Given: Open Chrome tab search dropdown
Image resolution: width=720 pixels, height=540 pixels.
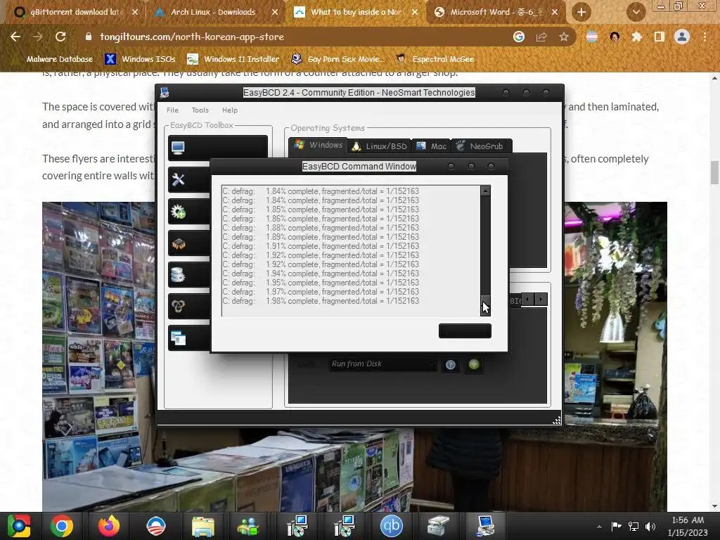Looking at the screenshot, I should pyautogui.click(x=636, y=13).
